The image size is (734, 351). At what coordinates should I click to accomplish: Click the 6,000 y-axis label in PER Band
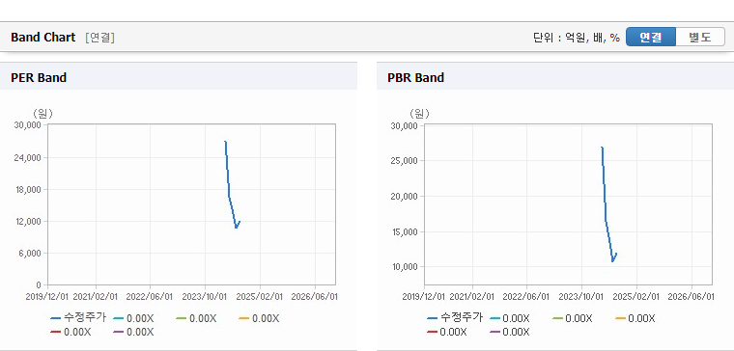click(31, 253)
